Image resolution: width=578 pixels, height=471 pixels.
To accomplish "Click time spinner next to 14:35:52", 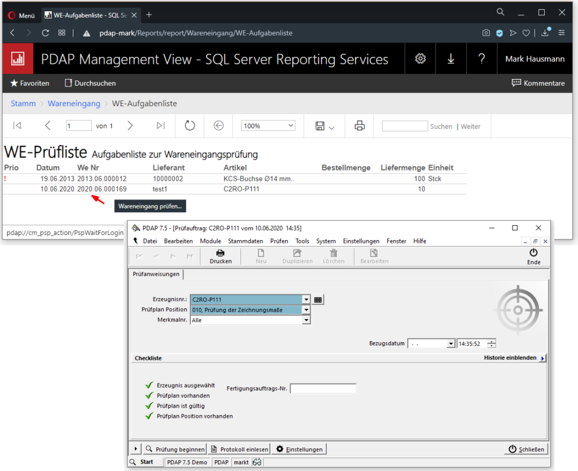I will click(x=492, y=344).
